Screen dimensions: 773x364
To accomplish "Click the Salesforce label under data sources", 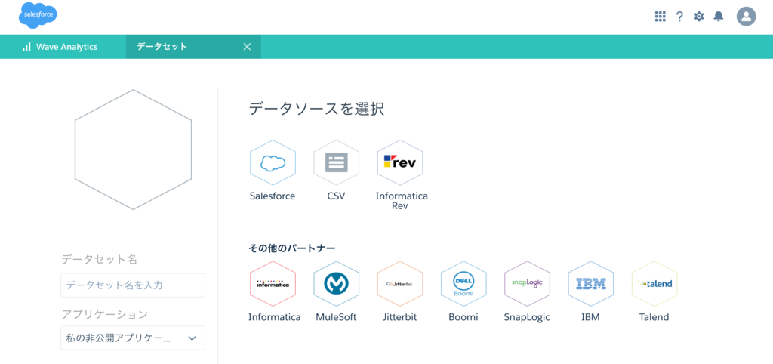I will click(x=273, y=196).
